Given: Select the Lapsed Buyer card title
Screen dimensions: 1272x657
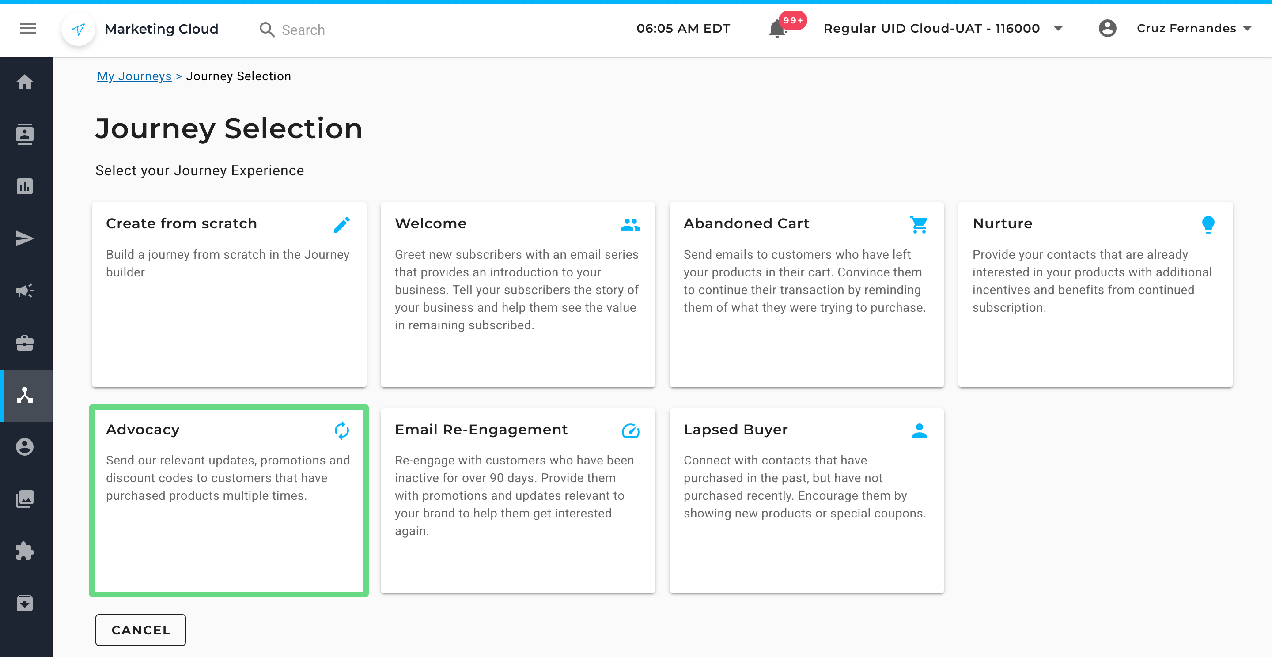Looking at the screenshot, I should tap(736, 430).
